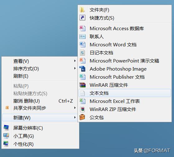174x157 pixels.
Task: Expand the 共享文件夹同步 submenu arrow
Action: [75, 108]
